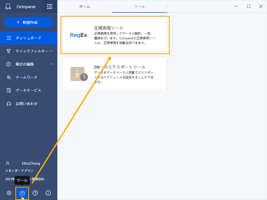
Task: Open the tools briefcase icon
Action: click(x=22, y=193)
